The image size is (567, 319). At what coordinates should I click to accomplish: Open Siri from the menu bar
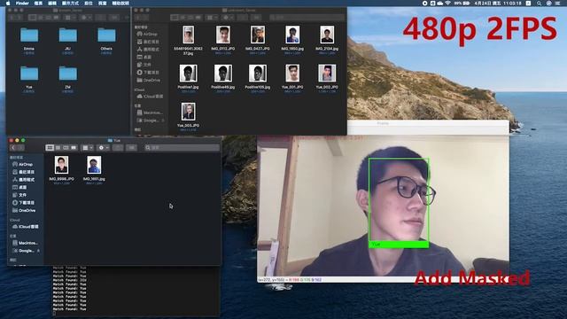click(x=548, y=4)
